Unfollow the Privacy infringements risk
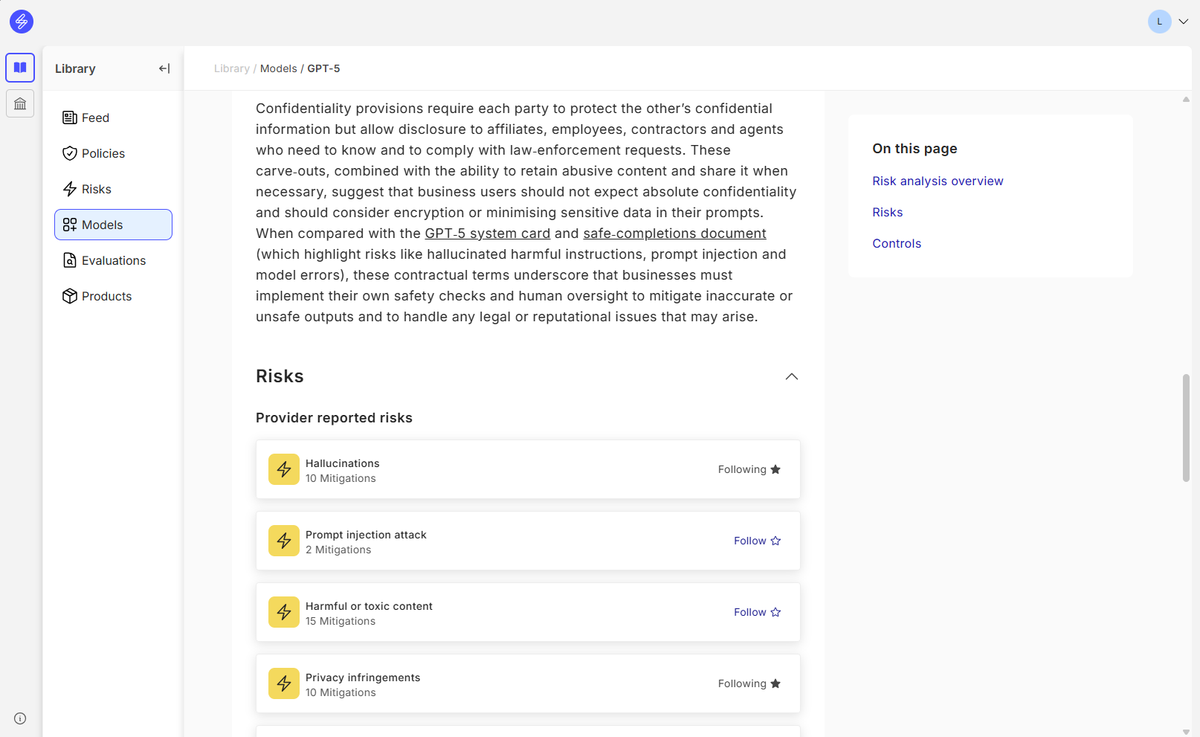Viewport: 1200px width, 737px height. (749, 683)
